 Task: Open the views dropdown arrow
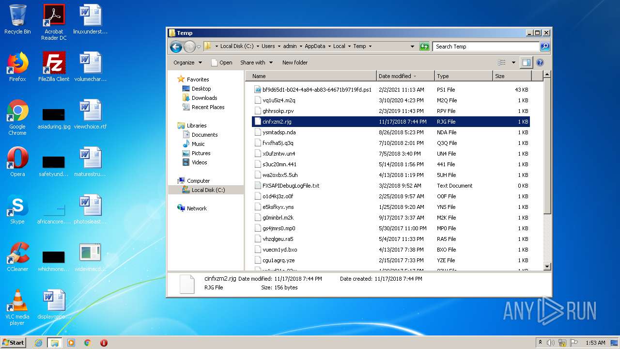pyautogui.click(x=513, y=63)
